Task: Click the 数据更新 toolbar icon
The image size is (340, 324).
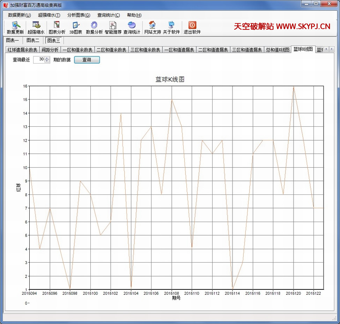Action: coord(15,25)
